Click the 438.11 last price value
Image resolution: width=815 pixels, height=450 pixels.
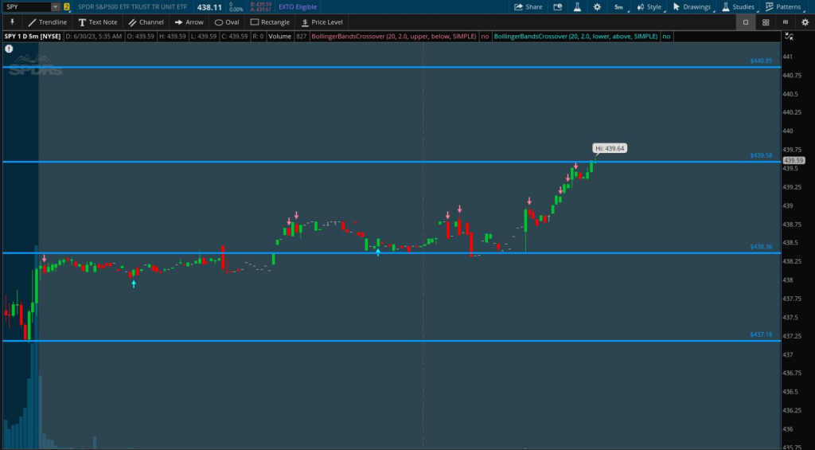point(209,7)
